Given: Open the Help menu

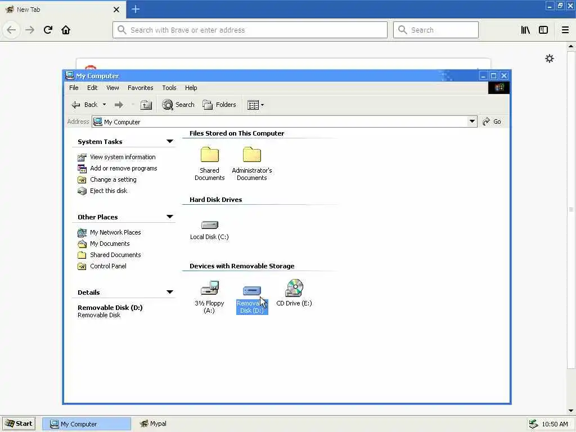Looking at the screenshot, I should tap(191, 88).
